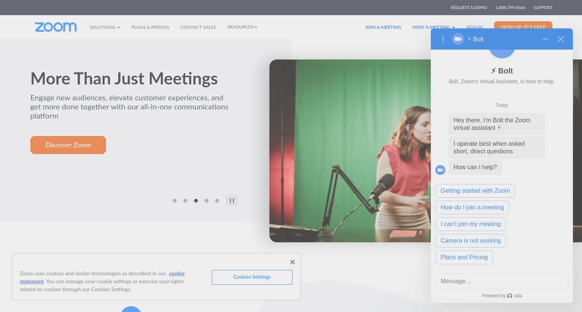
Task: Click the Bolt avatar in the chat header
Action: pos(458,39)
